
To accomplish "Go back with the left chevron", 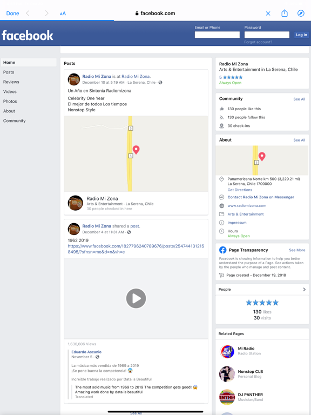I will tap(28, 13).
